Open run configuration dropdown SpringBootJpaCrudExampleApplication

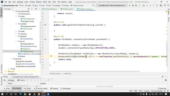coord(112,5)
